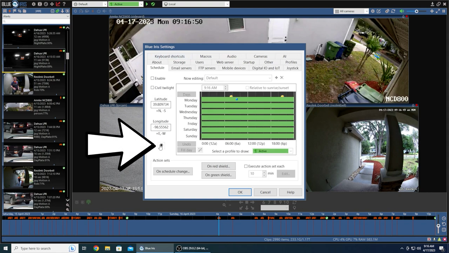Mute the green speaker audio icon
The width and height of the screenshot is (449, 253).
point(402,11)
